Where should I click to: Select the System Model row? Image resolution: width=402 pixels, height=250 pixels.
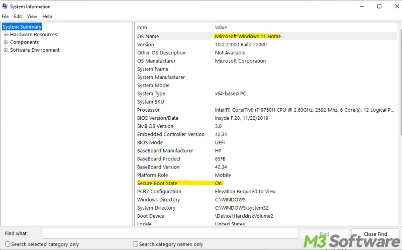click(266, 86)
